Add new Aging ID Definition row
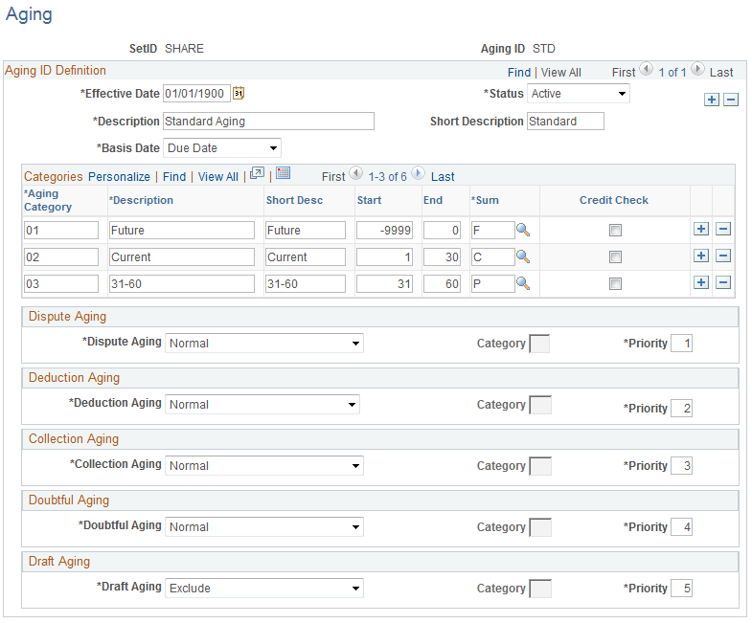This screenshot has width=752, height=623. click(711, 100)
